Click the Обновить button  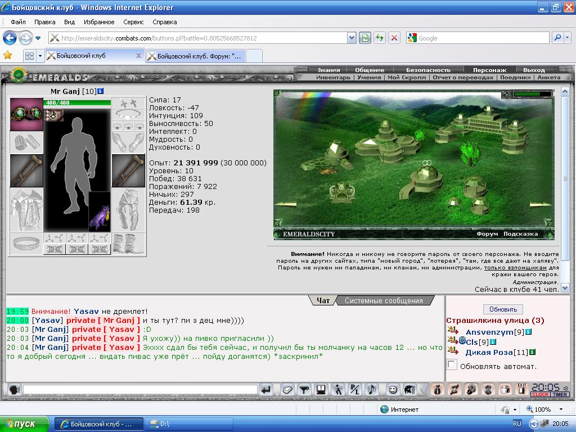click(x=503, y=309)
